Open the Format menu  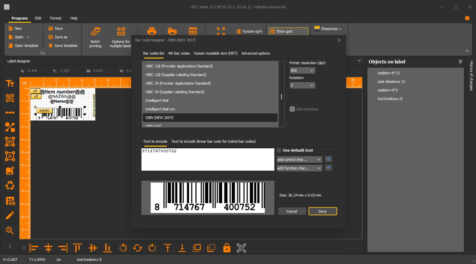coord(56,18)
